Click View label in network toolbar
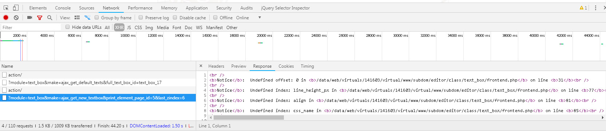This screenshot has height=131, width=606. 65,17
